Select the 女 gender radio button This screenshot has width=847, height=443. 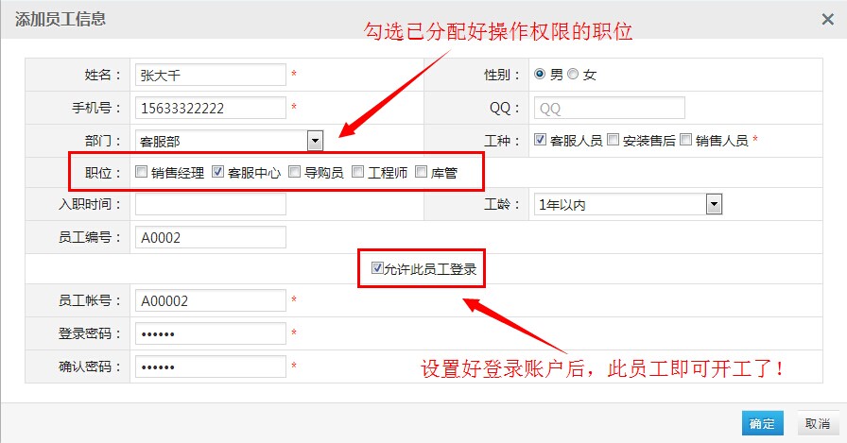click(573, 74)
